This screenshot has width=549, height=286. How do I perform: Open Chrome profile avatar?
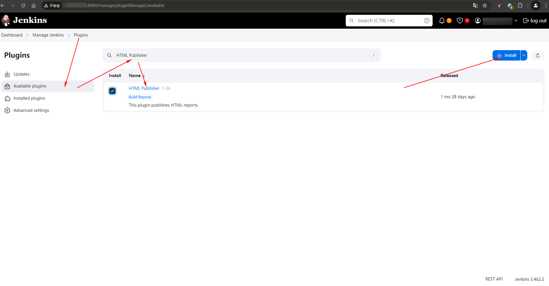(536, 6)
